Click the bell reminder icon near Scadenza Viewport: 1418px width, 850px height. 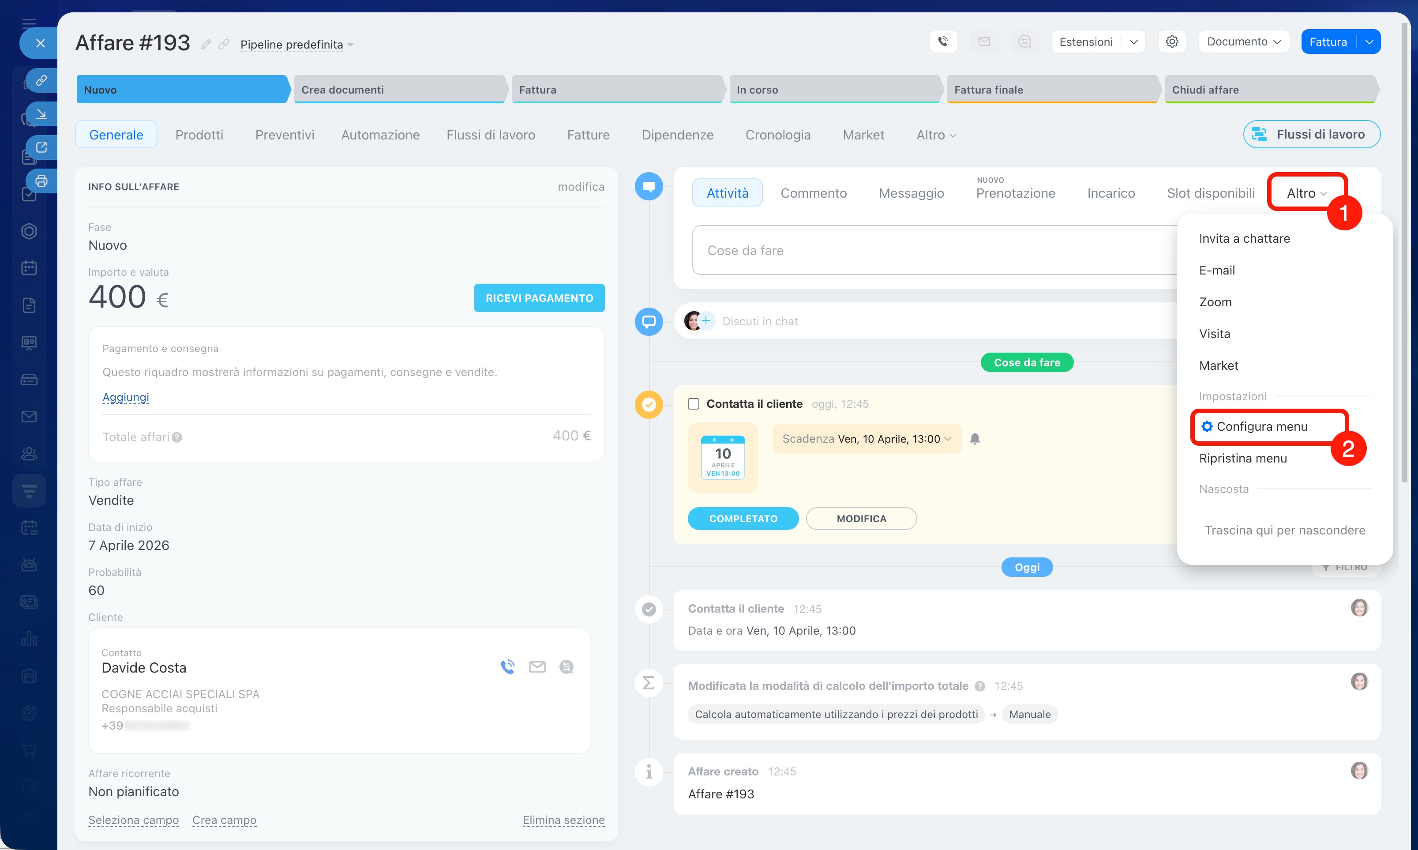(974, 439)
